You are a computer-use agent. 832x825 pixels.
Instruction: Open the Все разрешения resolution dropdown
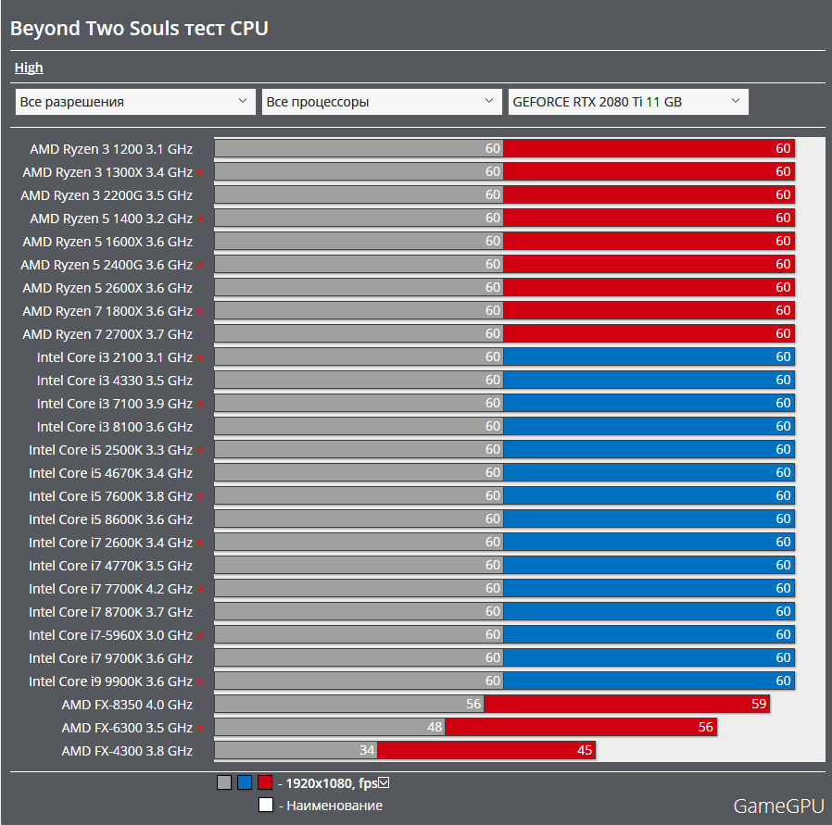click(x=135, y=102)
